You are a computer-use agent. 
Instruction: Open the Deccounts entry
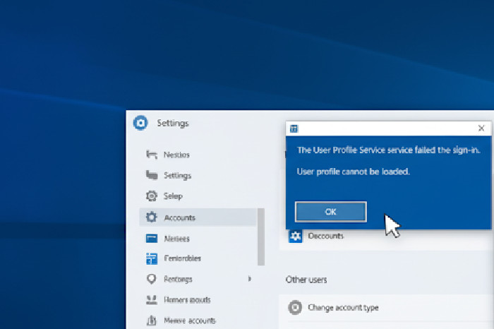click(x=326, y=236)
